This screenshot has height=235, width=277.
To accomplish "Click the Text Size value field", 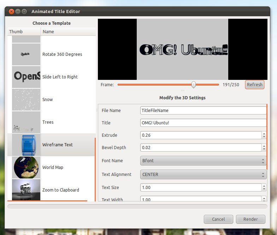I will pos(201,187).
